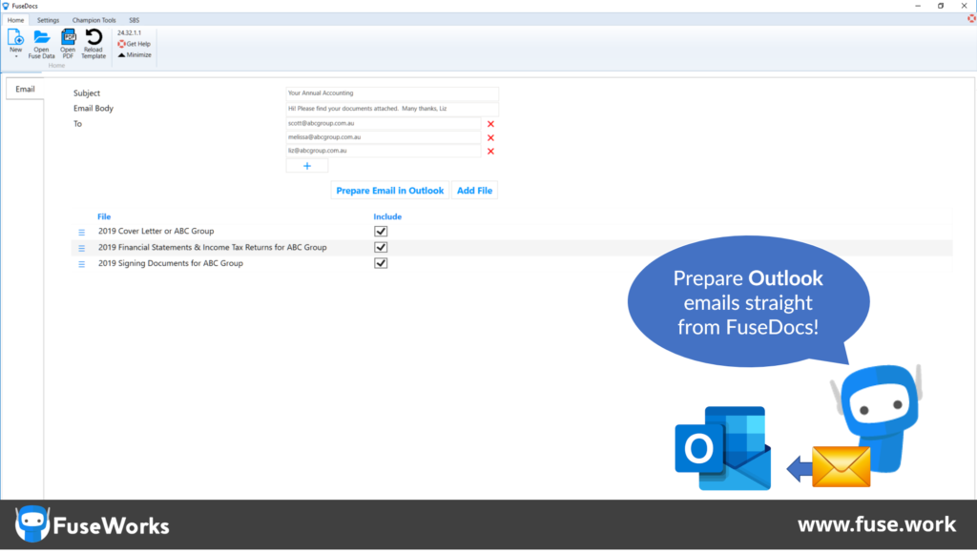Click the drag handle for 2019 Signing Documents
The height and width of the screenshot is (553, 977).
pyautogui.click(x=82, y=264)
